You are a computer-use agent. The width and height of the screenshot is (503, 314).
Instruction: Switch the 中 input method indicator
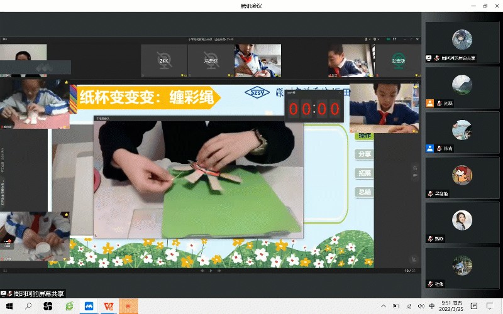(432, 306)
